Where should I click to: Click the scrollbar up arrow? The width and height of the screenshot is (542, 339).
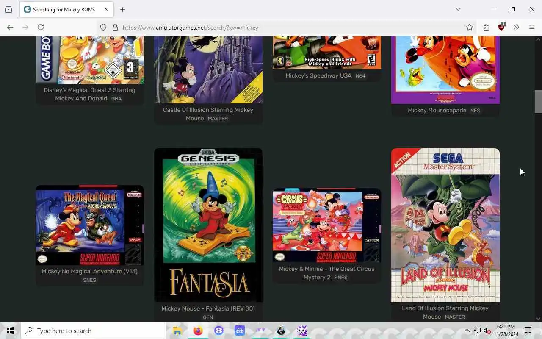pos(538,39)
